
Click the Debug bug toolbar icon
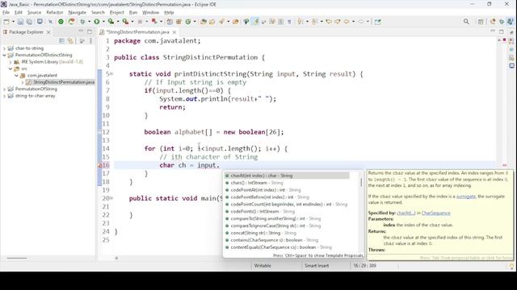click(x=82, y=22)
